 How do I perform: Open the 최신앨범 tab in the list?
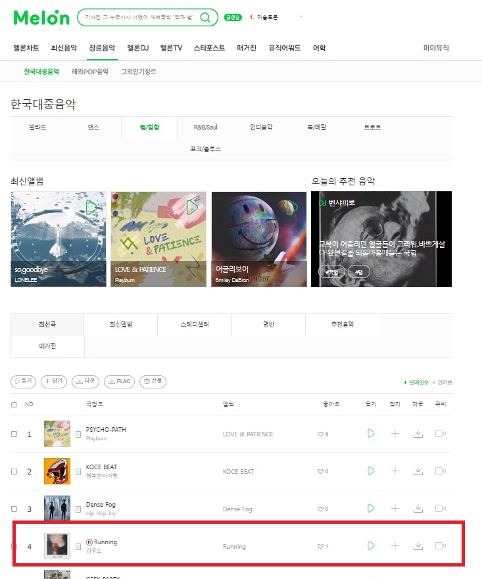[121, 324]
